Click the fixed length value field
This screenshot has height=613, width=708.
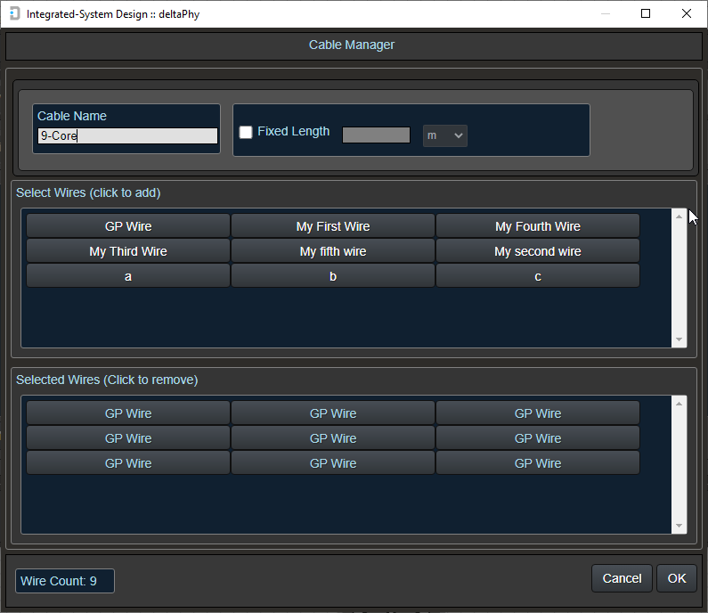[x=376, y=135]
